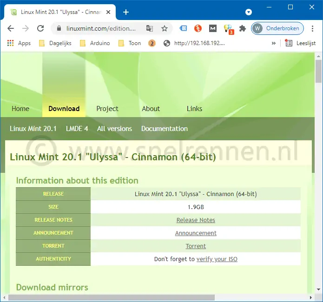Click the lightbulb extension with badge 3
This screenshot has width=323, height=302.
pos(229,29)
